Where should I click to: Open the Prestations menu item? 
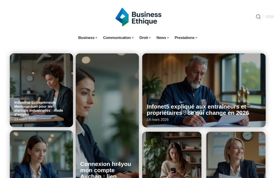pyautogui.click(x=184, y=38)
